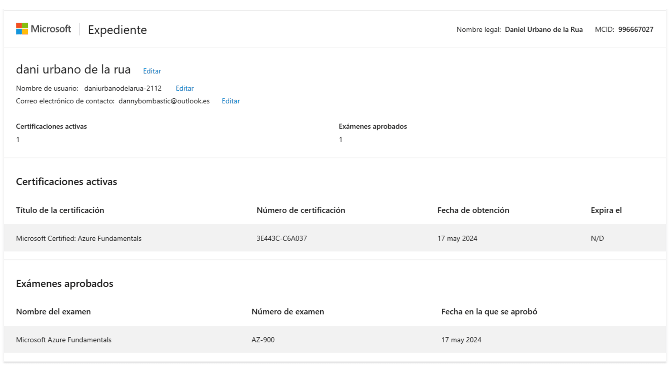Image resolution: width=670 pixels, height=377 pixels.
Task: Click legal name Daniel Urbano de la Rua
Action: click(544, 29)
